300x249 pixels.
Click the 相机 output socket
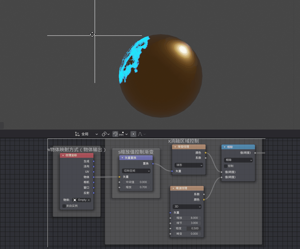click(x=93, y=182)
